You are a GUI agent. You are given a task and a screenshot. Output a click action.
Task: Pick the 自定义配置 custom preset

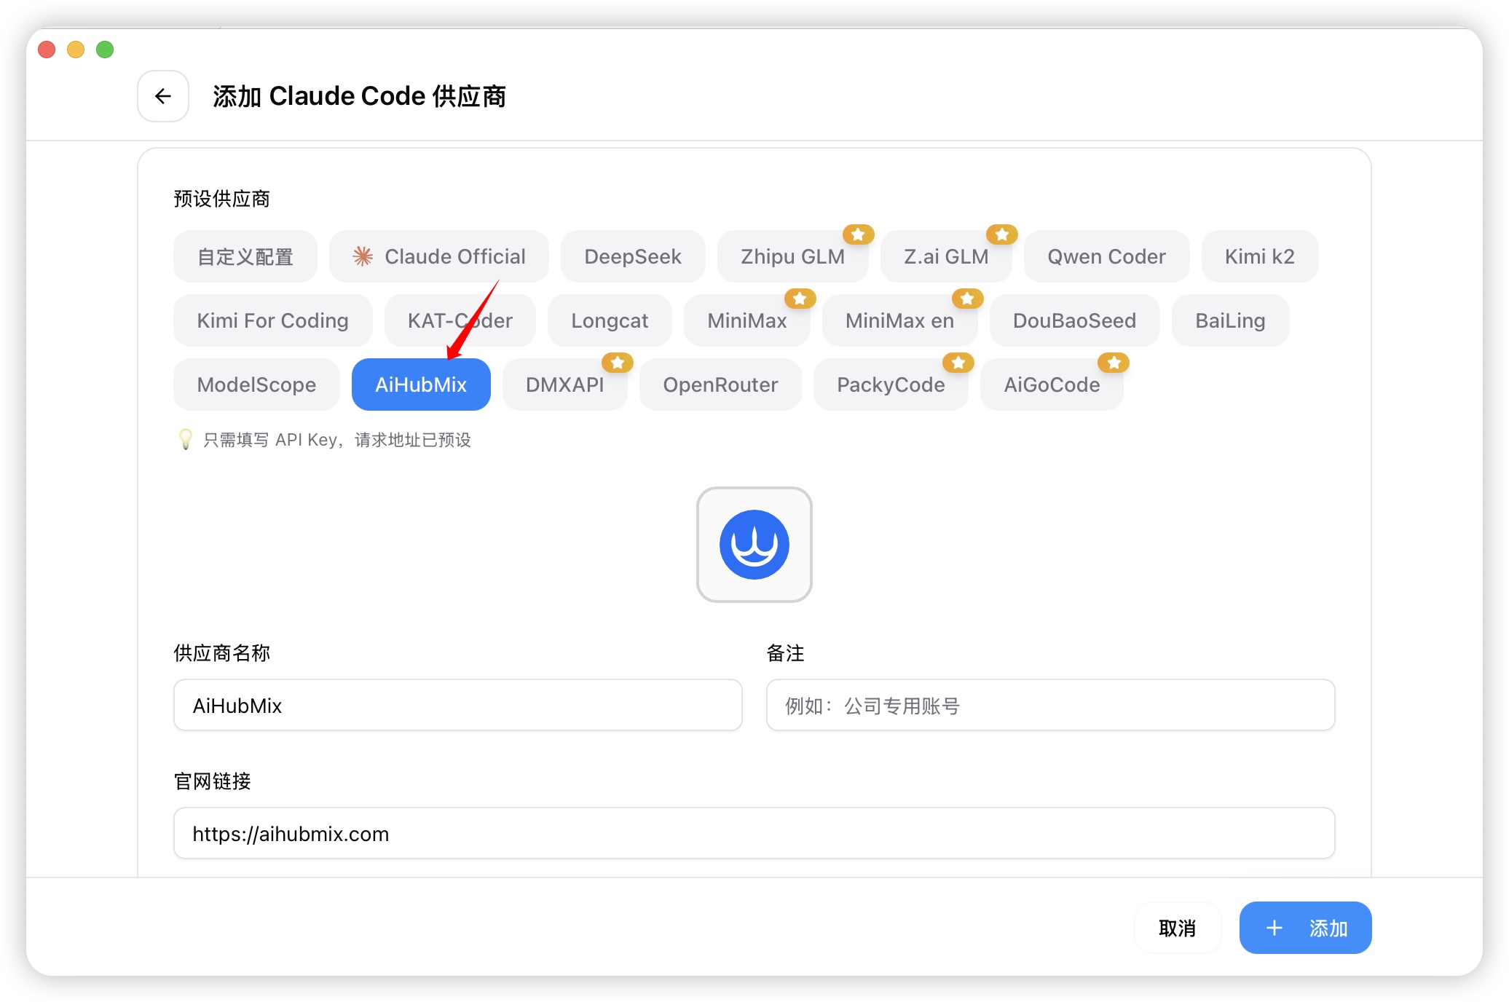point(245,256)
